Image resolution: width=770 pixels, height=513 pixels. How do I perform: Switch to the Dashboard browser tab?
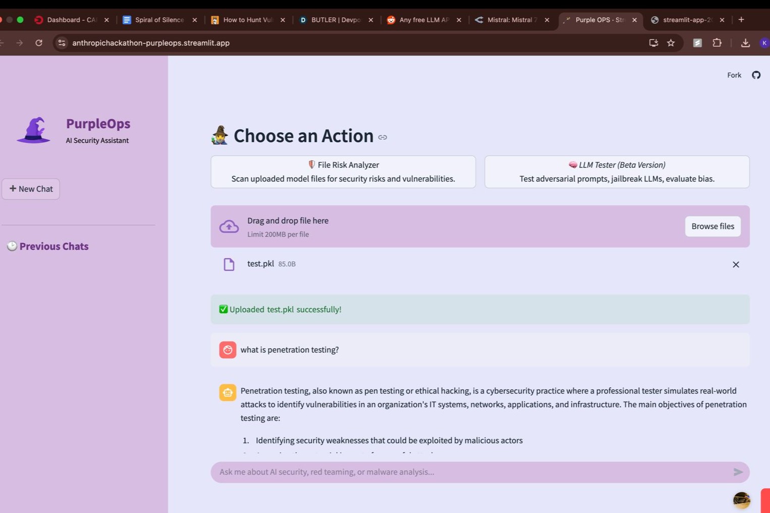pos(71,20)
